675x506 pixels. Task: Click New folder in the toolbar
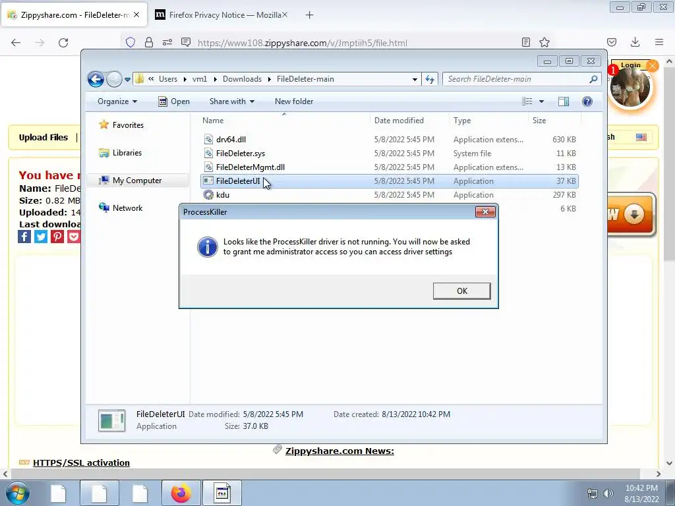[294, 101]
